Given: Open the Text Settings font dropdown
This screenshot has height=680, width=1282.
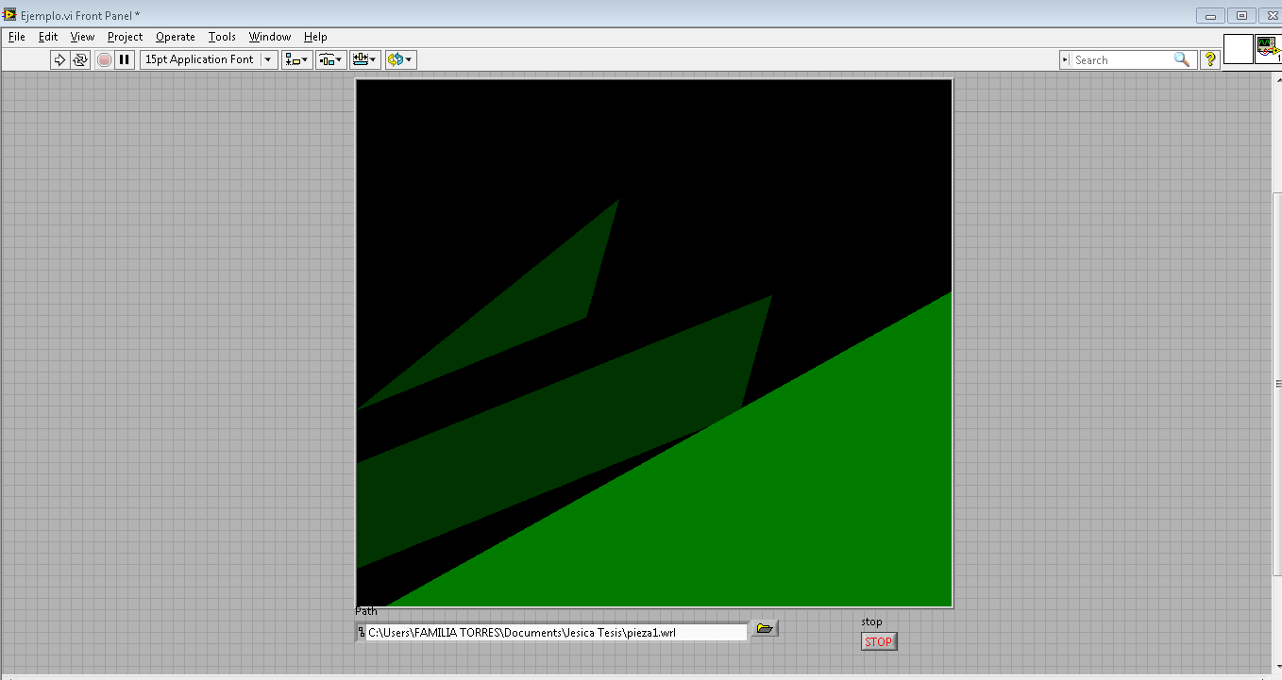Looking at the screenshot, I should coord(208,58).
